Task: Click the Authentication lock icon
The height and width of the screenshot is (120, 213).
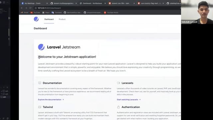Action: coord(118,107)
